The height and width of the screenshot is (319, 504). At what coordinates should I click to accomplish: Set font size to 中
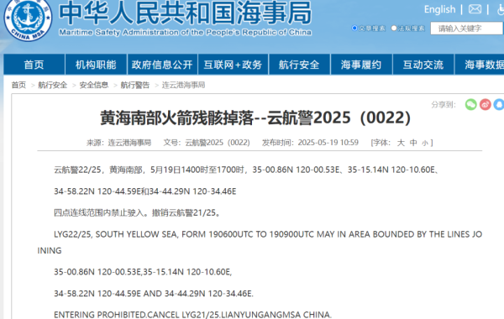pos(413,143)
